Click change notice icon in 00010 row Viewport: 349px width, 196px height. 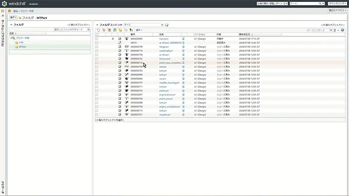[120, 43]
